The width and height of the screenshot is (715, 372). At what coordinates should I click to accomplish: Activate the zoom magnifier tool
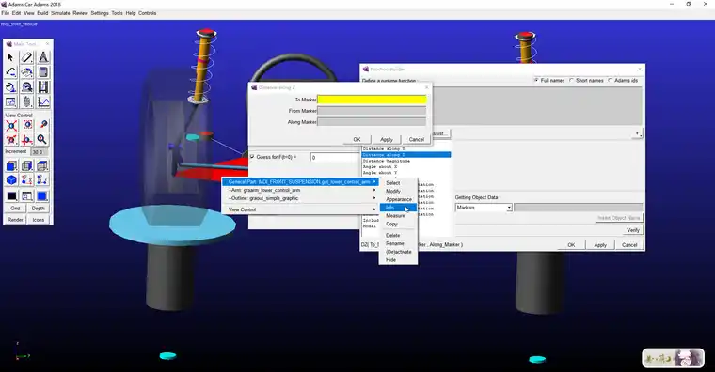[42, 140]
